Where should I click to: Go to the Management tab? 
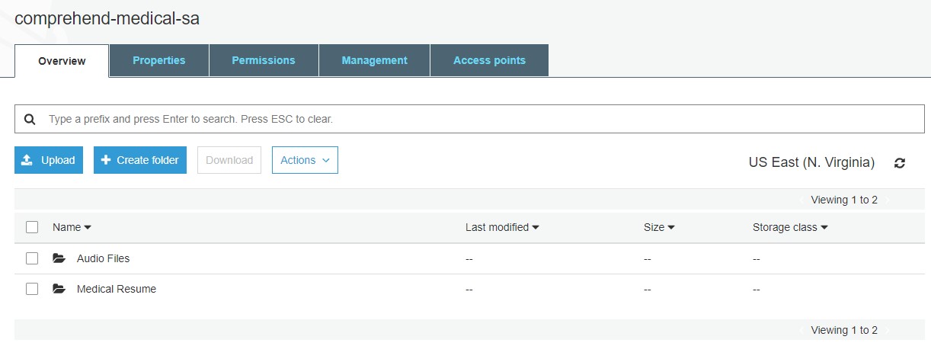pos(374,60)
